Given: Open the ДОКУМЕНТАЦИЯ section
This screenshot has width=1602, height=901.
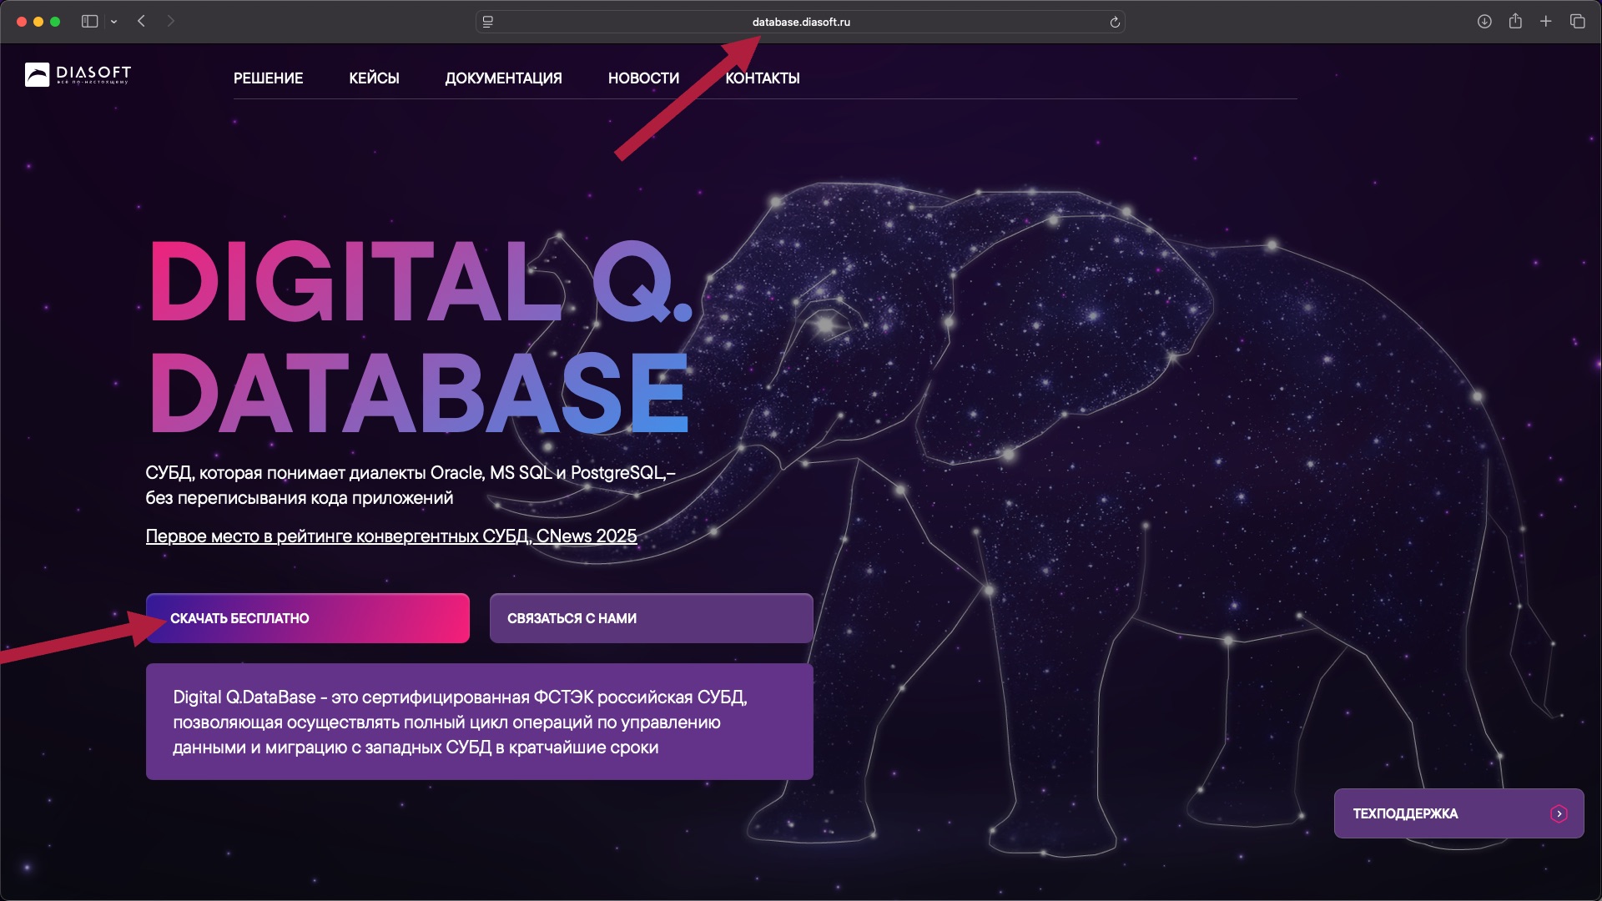Looking at the screenshot, I should click(x=503, y=78).
